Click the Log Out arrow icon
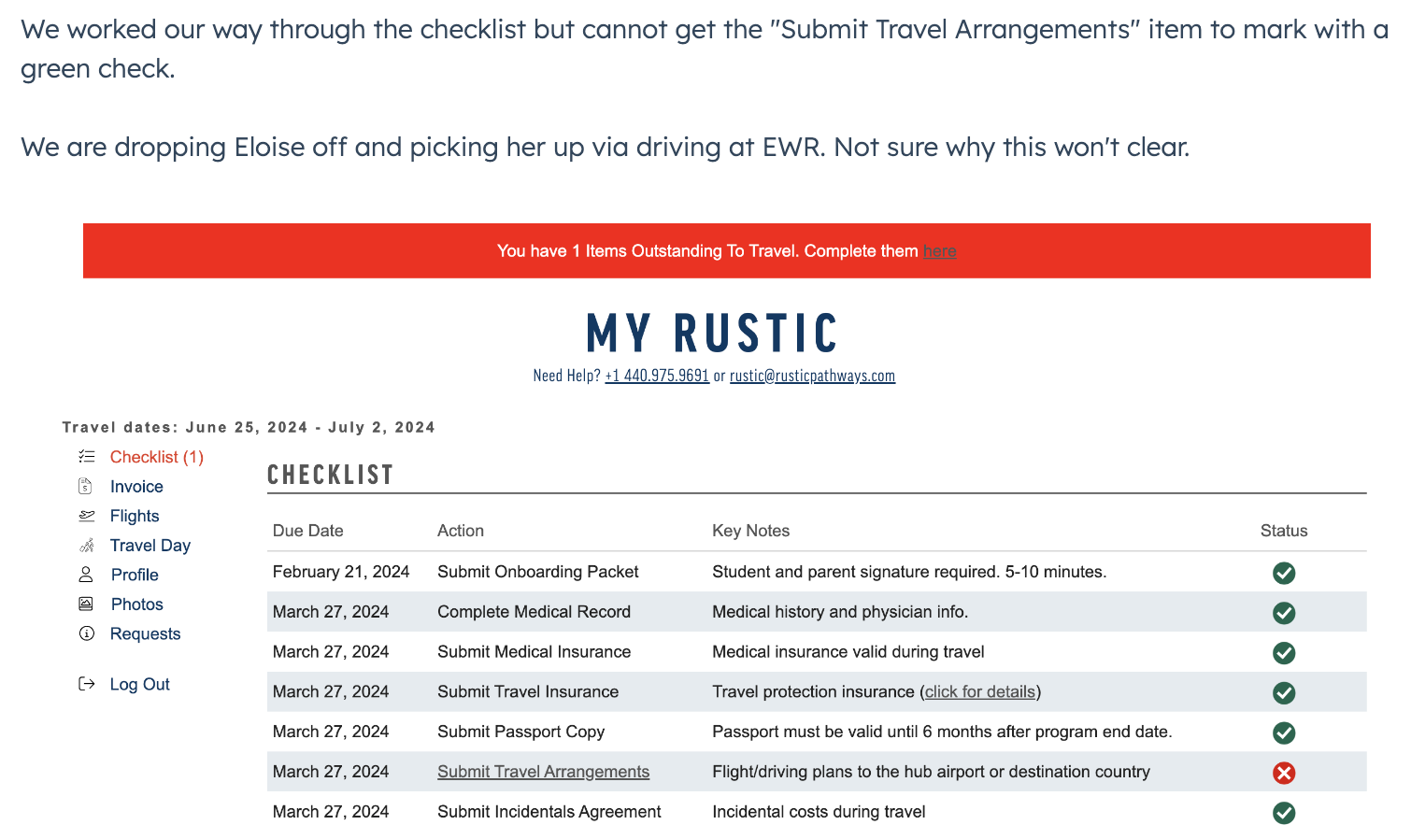The image size is (1411, 839). click(87, 684)
